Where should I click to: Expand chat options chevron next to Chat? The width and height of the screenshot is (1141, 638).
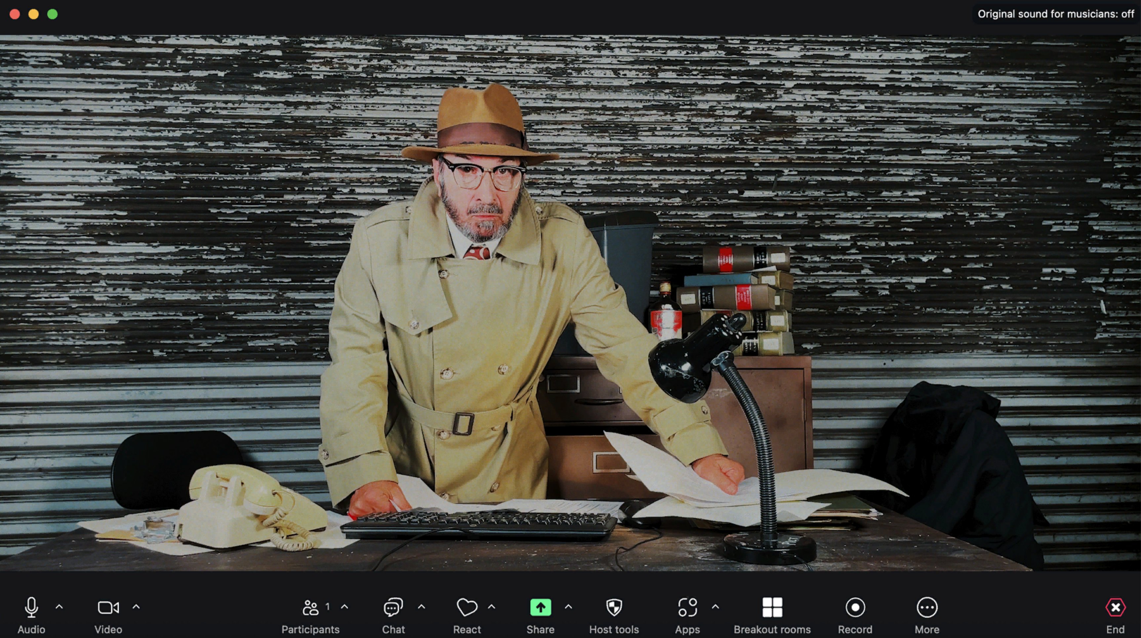pos(421,607)
